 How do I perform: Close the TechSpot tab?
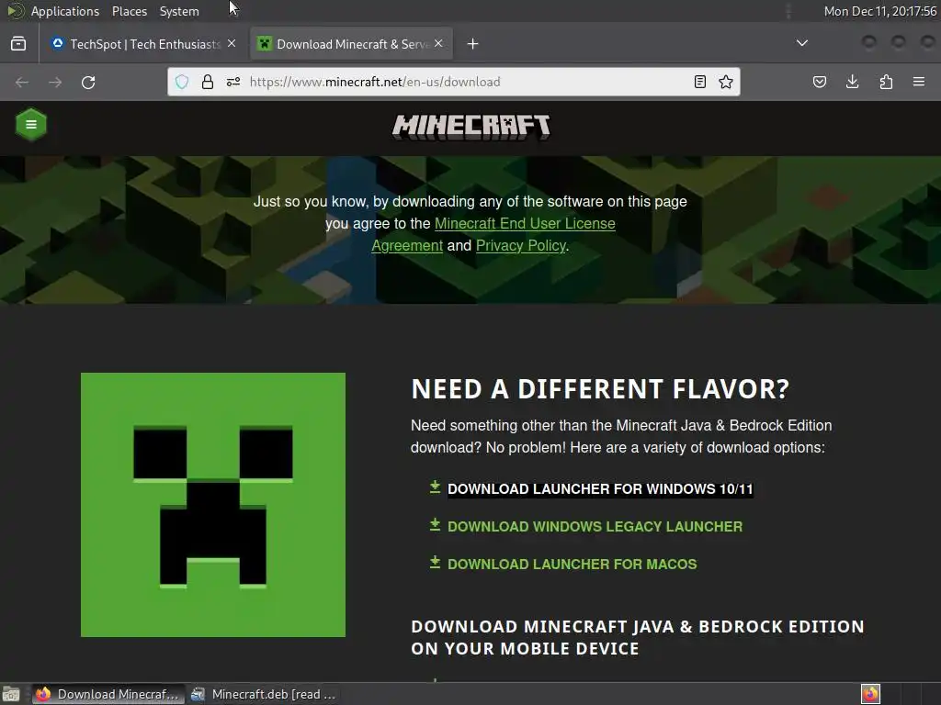232,44
